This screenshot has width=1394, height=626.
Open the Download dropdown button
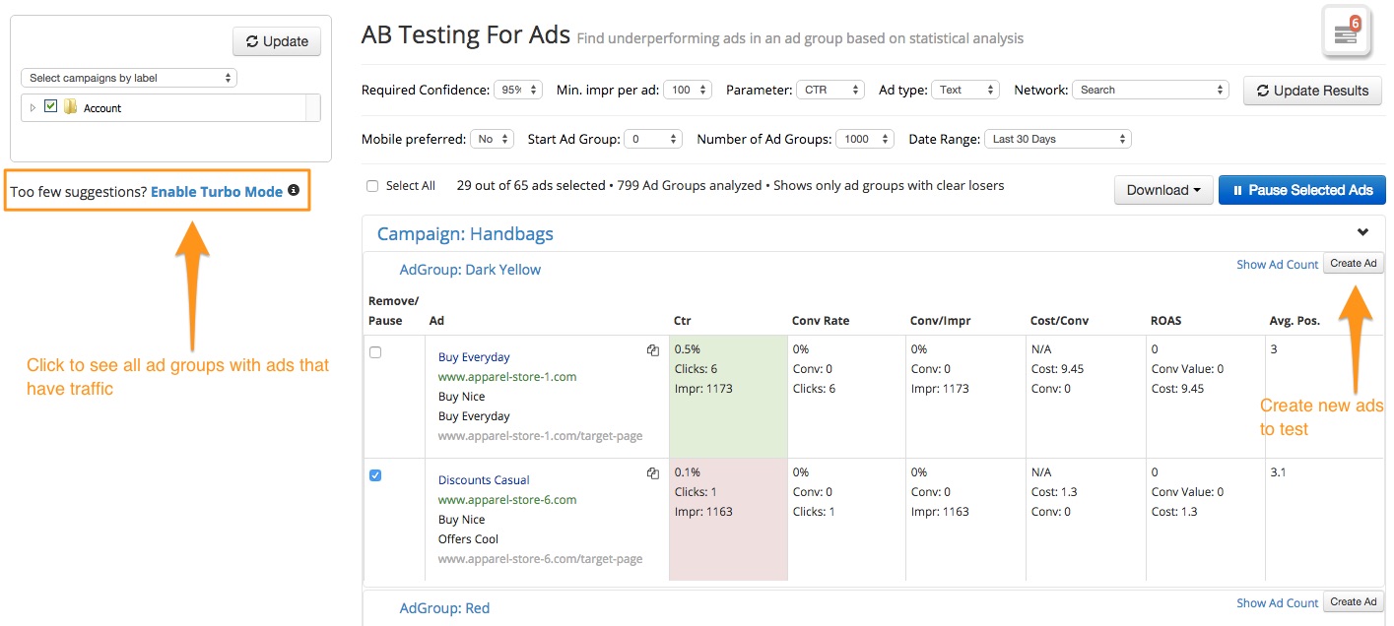tap(1163, 190)
